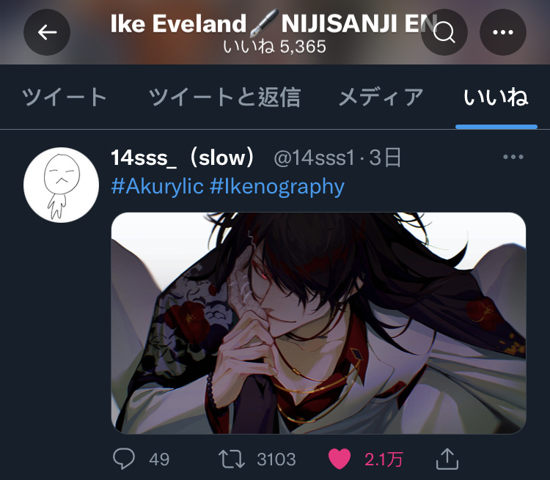Open 14sss_ profile avatar
The height and width of the screenshot is (480, 550).
coord(61,185)
